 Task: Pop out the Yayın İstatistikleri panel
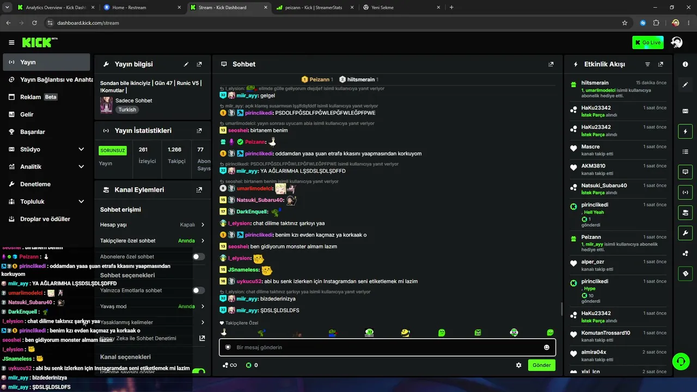(x=199, y=131)
